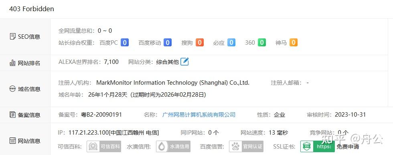Edit the 网站分类 with pencil icon
The height and width of the screenshot is (155, 393).
coord(184,62)
